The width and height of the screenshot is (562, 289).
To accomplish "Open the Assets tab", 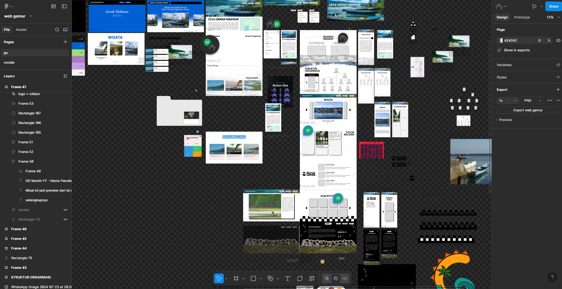I will (21, 30).
